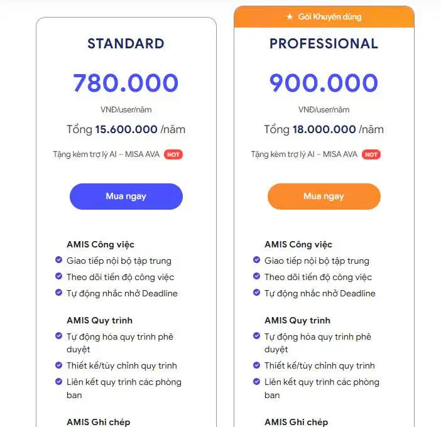Click the 900.000 price in Professional

tap(324, 83)
